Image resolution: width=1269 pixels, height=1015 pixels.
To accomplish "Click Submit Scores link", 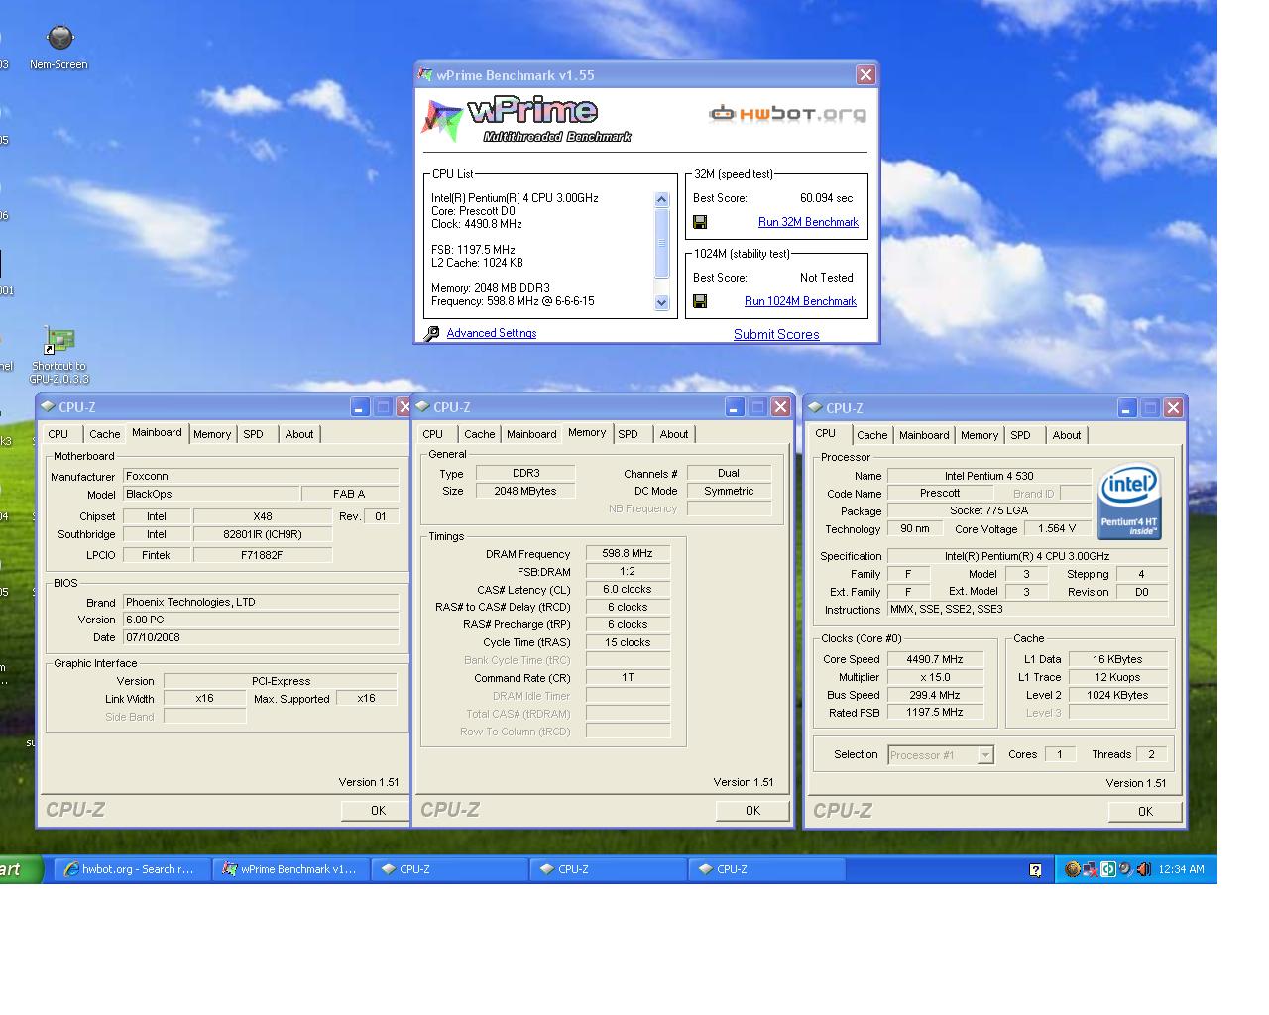I will pyautogui.click(x=776, y=335).
